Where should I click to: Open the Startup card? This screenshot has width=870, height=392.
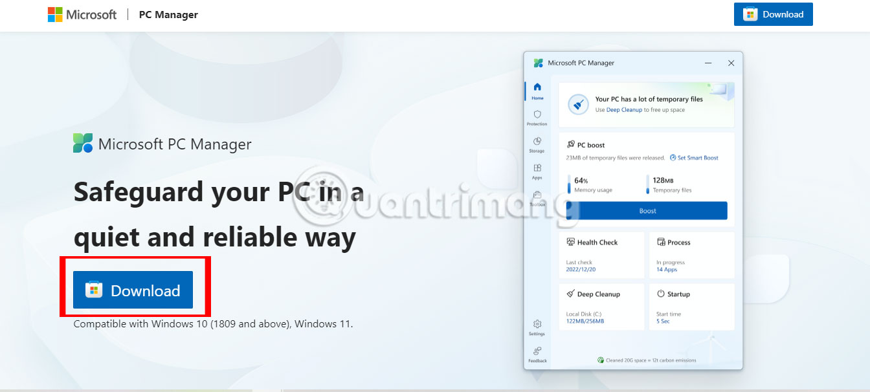coord(691,307)
